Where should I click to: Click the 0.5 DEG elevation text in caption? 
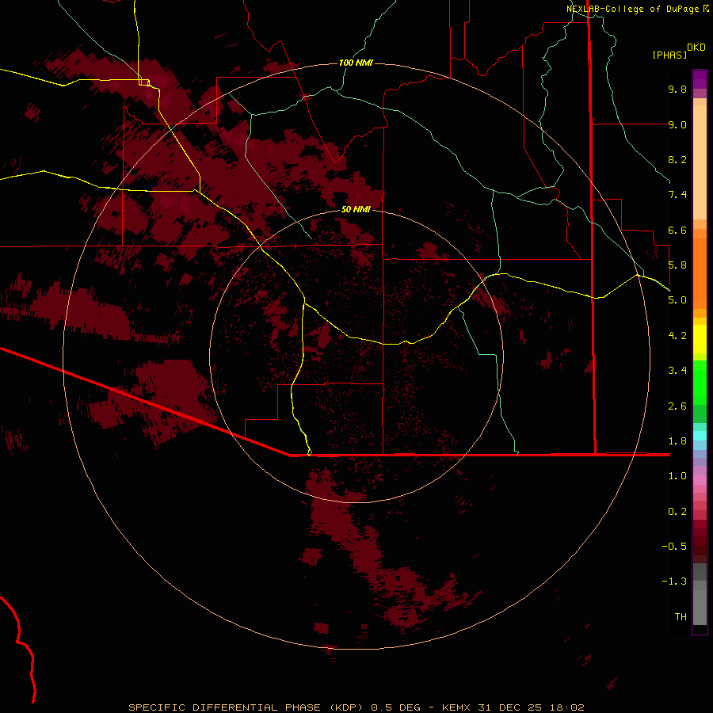[x=397, y=707]
